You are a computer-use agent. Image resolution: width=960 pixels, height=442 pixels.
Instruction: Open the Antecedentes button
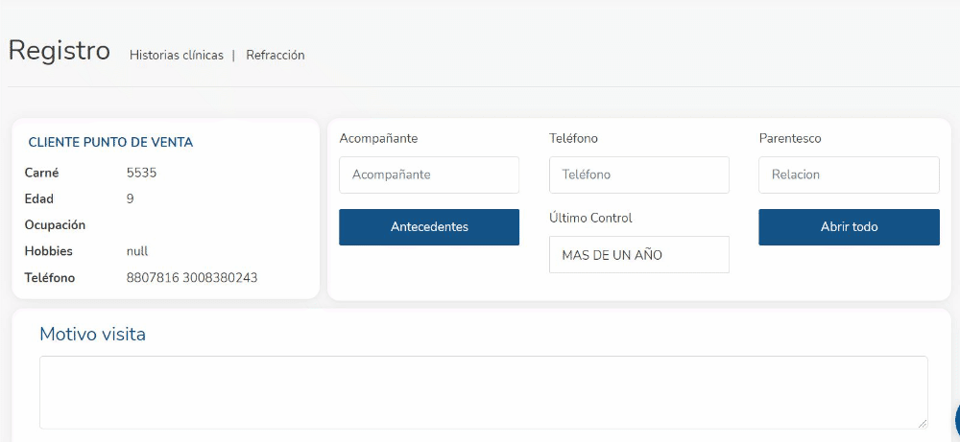pos(429,227)
